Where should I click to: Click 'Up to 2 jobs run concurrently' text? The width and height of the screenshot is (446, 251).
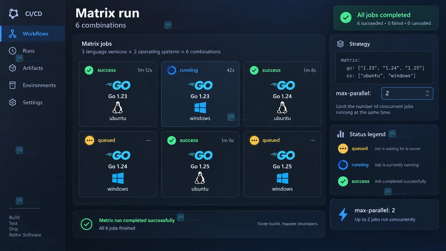[385, 220]
